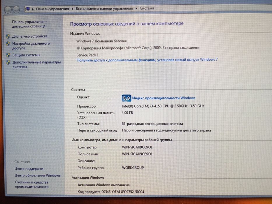Click shield icon beside Защита системы
The image size is (272, 204).
tap(8, 55)
